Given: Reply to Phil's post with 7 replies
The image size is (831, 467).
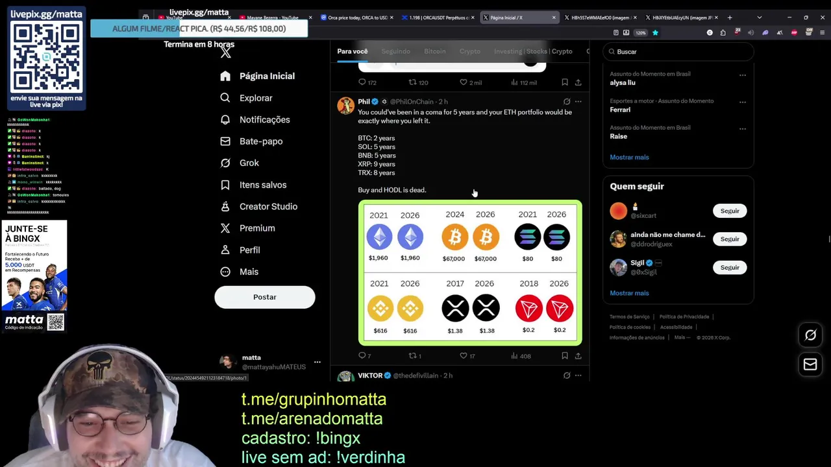Looking at the screenshot, I should point(362,355).
